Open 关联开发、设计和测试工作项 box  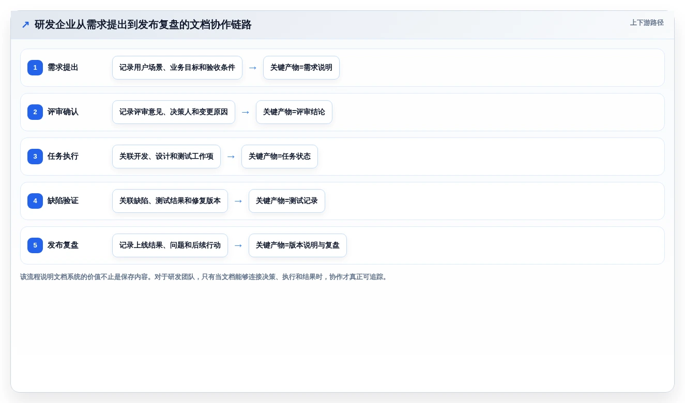pos(166,157)
